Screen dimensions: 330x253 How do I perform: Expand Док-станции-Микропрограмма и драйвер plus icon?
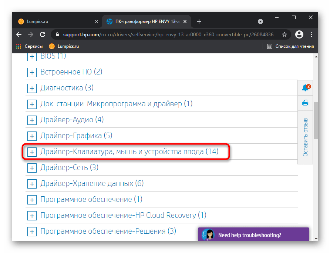[x=32, y=104]
